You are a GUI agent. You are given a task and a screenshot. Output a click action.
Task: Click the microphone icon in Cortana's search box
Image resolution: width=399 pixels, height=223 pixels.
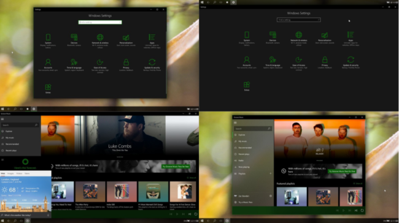pyautogui.click(x=48, y=215)
